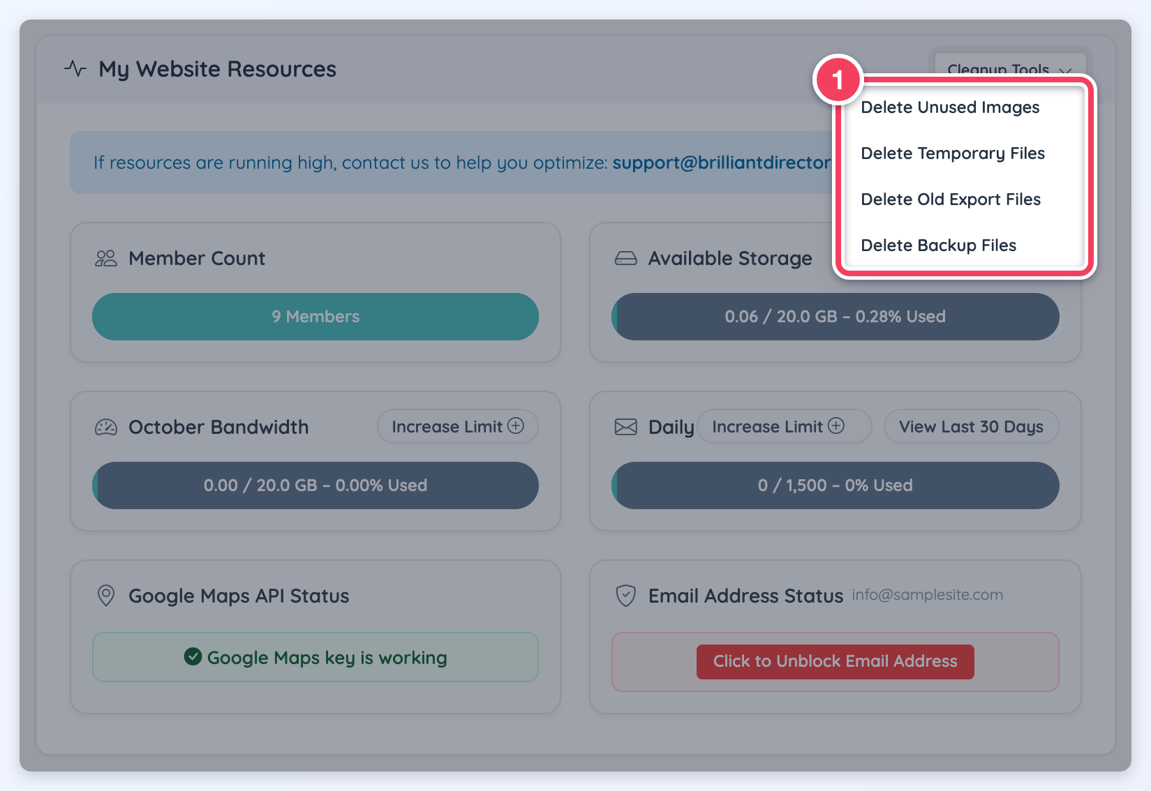Image resolution: width=1151 pixels, height=791 pixels.
Task: Click the Google Maps API Status label
Action: point(239,596)
